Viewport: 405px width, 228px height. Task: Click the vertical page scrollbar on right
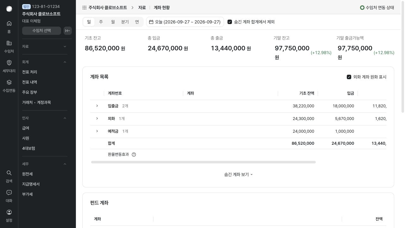[x=402, y=57]
